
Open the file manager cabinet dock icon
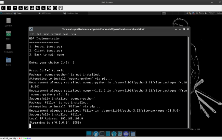click(x=108, y=134)
